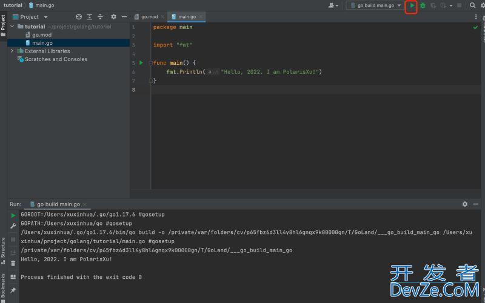Select main.go in the project tree

coord(39,43)
